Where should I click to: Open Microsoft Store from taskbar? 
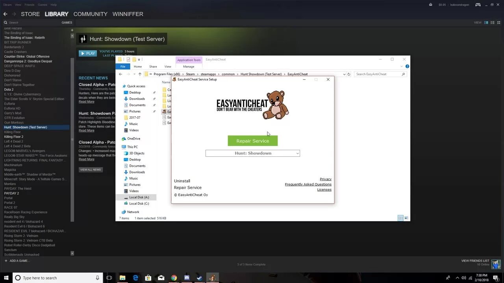click(x=148, y=278)
